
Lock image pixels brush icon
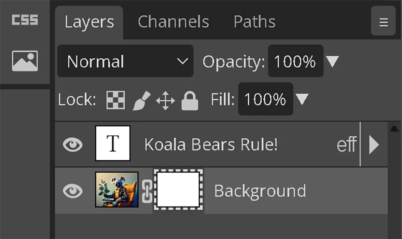click(x=141, y=100)
